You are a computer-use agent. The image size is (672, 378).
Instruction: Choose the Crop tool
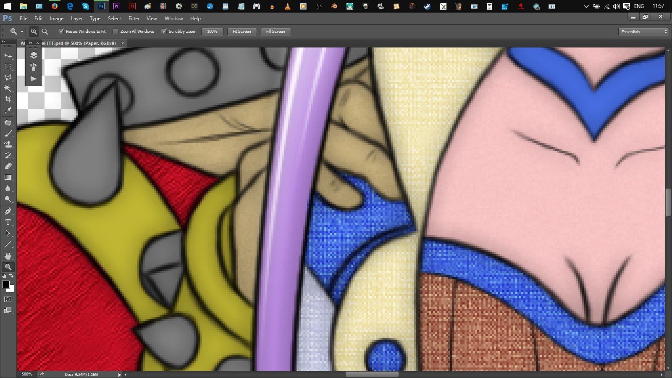click(x=8, y=100)
